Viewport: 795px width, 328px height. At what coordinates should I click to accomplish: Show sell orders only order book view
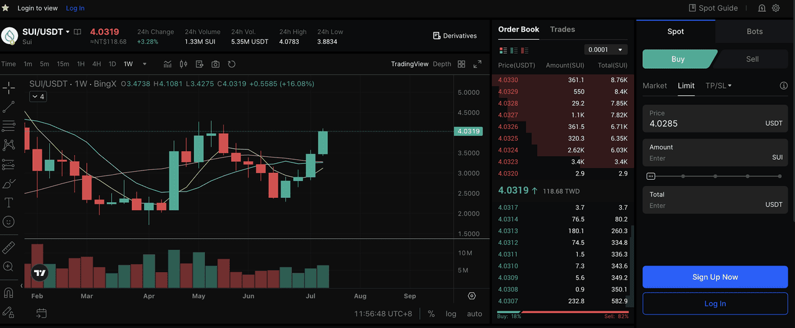(525, 50)
